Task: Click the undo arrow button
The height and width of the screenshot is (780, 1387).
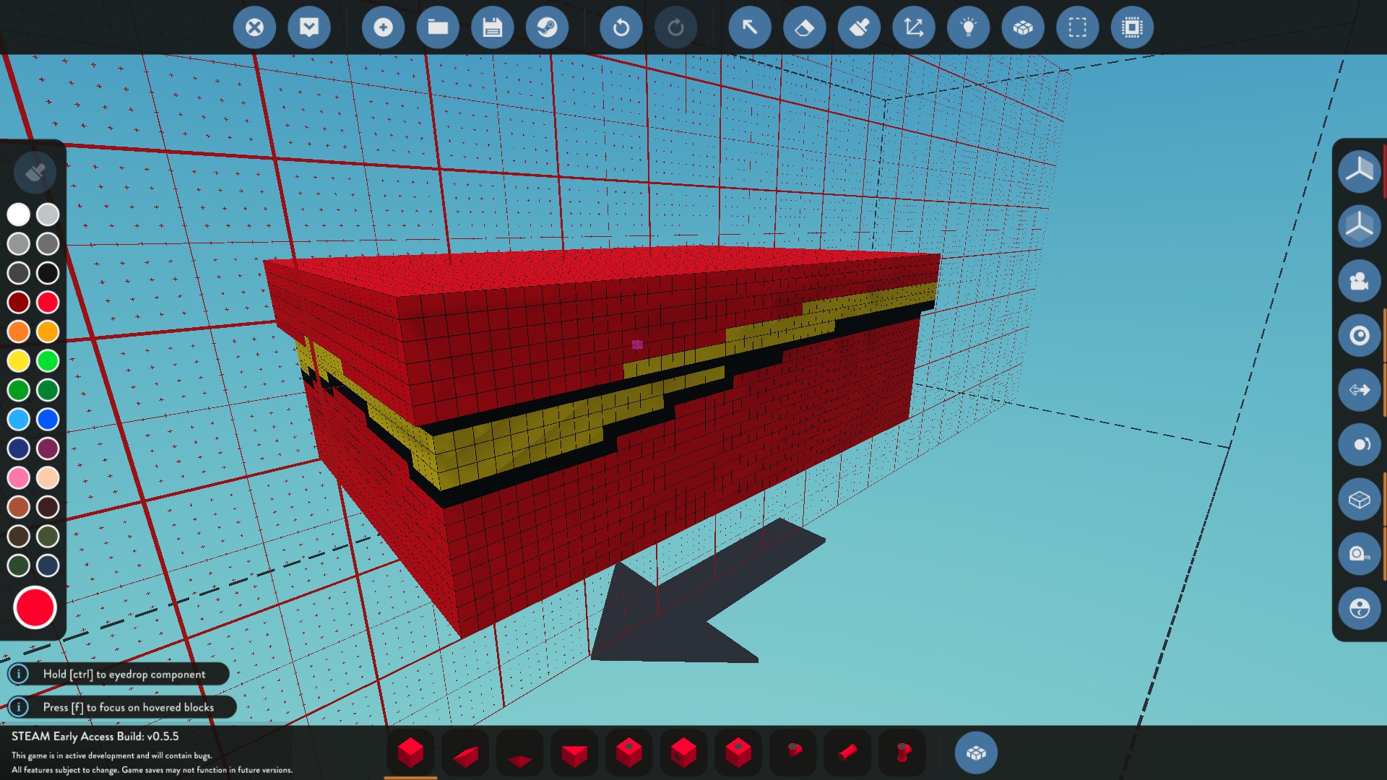Action: [x=621, y=27]
